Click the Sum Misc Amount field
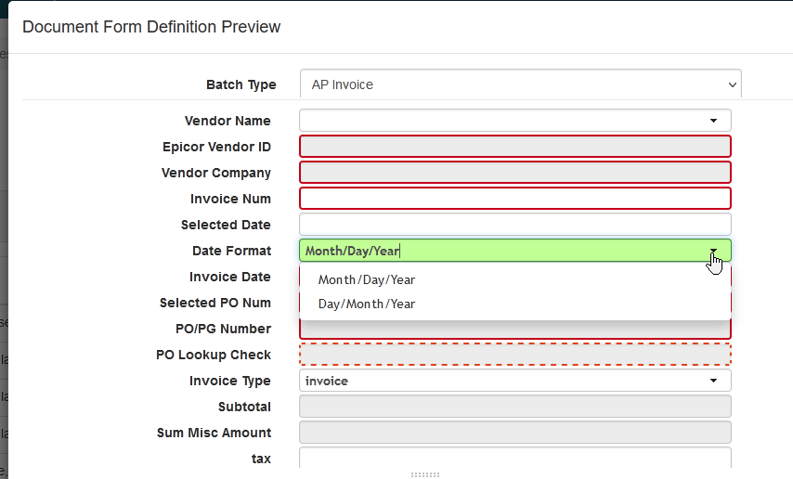The height and width of the screenshot is (479, 793). [514, 433]
